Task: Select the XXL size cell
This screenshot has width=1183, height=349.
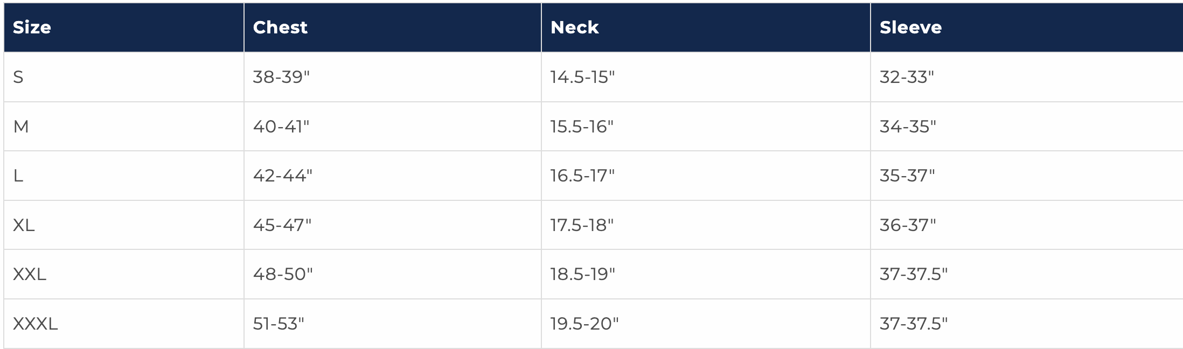Action: pyautogui.click(x=30, y=274)
